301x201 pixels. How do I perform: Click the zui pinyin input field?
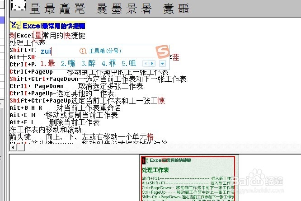point(46,51)
